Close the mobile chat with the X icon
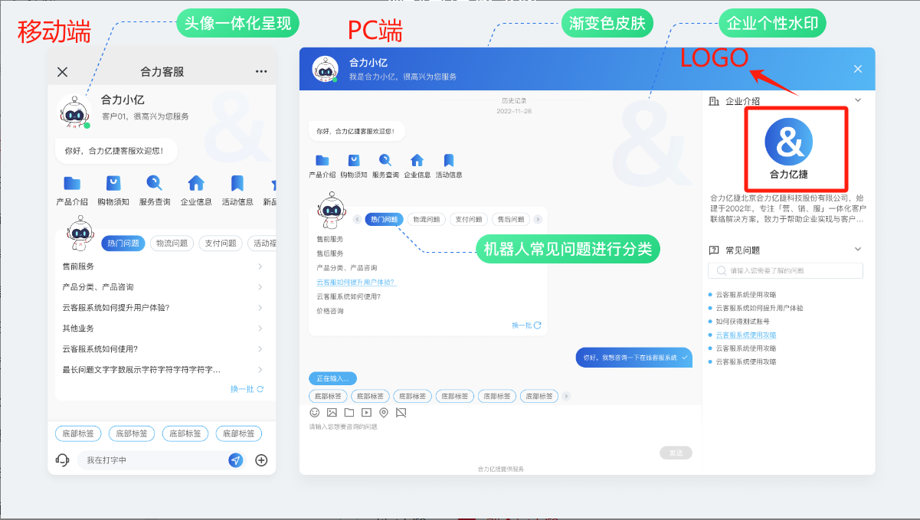The image size is (920, 520). (63, 72)
